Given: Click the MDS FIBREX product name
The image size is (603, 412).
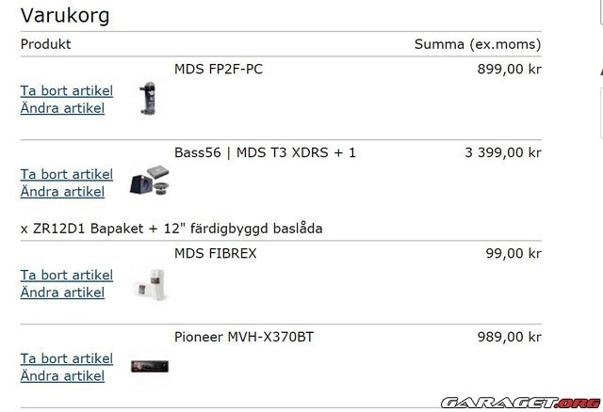Looking at the screenshot, I should point(215,253).
